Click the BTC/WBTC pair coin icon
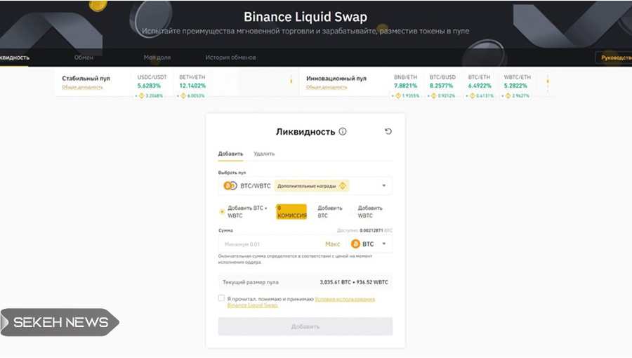The image size is (632, 358). pos(230,185)
